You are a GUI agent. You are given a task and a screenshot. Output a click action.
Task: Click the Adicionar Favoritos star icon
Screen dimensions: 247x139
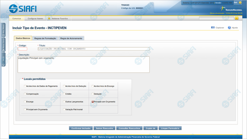[x=49, y=19]
